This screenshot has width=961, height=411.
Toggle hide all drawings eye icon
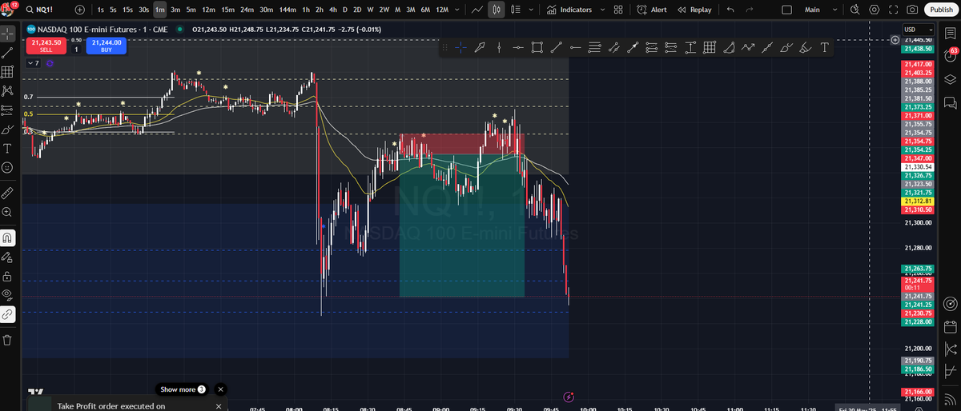coord(7,295)
